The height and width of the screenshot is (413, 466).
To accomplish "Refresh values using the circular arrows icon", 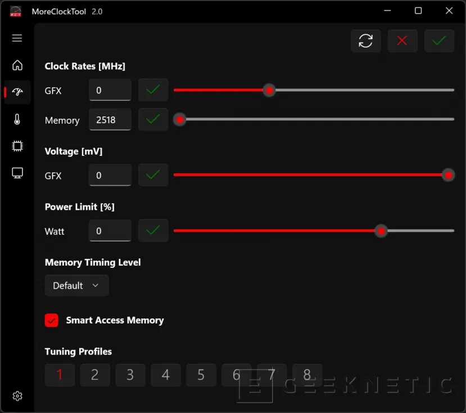I will click(366, 41).
